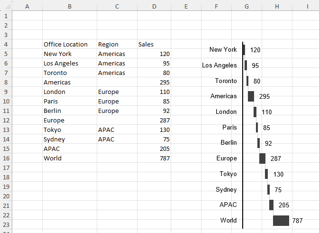Click the Office Location header cell

(x=65, y=44)
